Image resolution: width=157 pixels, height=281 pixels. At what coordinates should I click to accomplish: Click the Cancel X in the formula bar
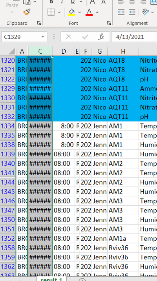69,37
